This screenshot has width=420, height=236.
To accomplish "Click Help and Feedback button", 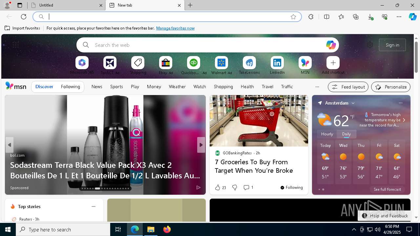I will pyautogui.click(x=385, y=216).
